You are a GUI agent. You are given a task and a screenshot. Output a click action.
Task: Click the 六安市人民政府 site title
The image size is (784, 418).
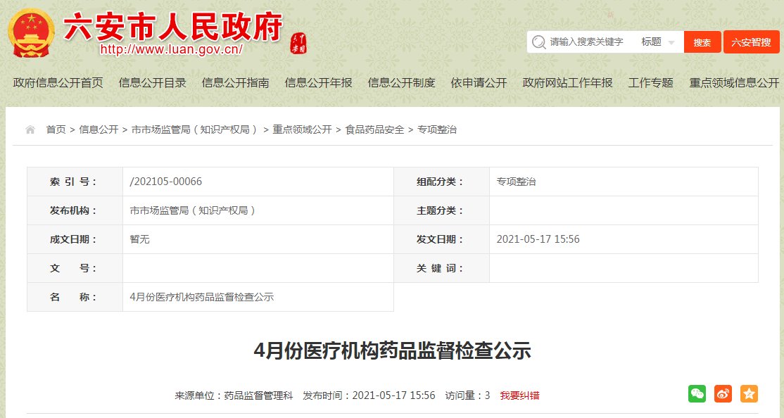pyautogui.click(x=173, y=27)
